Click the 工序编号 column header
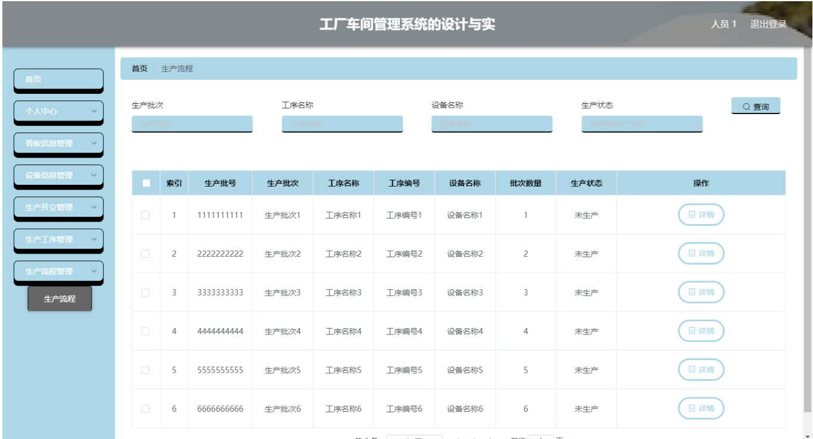 (404, 183)
